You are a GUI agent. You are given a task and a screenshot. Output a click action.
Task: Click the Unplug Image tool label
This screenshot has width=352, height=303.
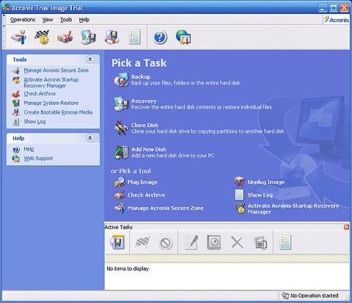(x=266, y=182)
